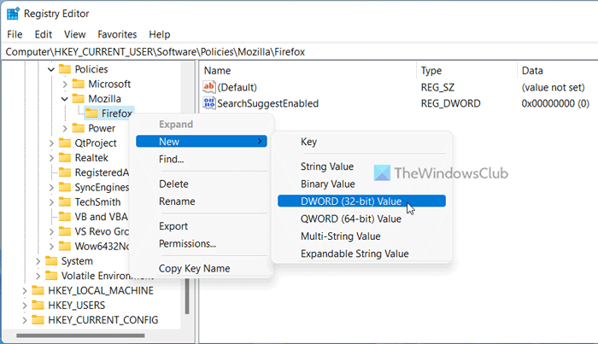Expand the HKEY_LOCAL_MACHINE hive
Viewport: 598px width, 344px height.
tap(25, 291)
